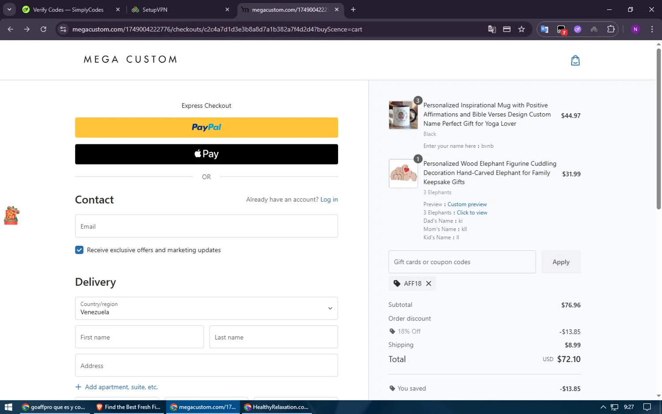Click the 50% OFF floating promo badge
The image size is (662, 414).
(x=11, y=215)
